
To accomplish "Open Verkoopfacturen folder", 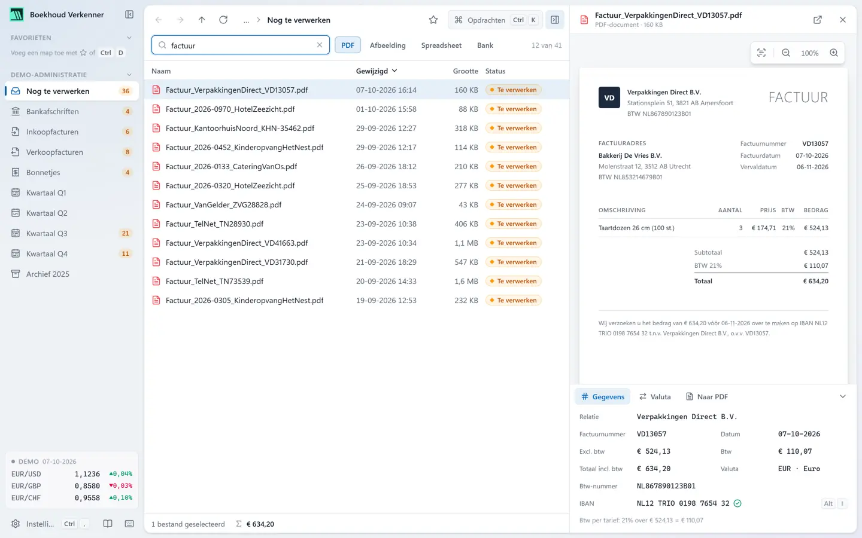I will coord(72,152).
